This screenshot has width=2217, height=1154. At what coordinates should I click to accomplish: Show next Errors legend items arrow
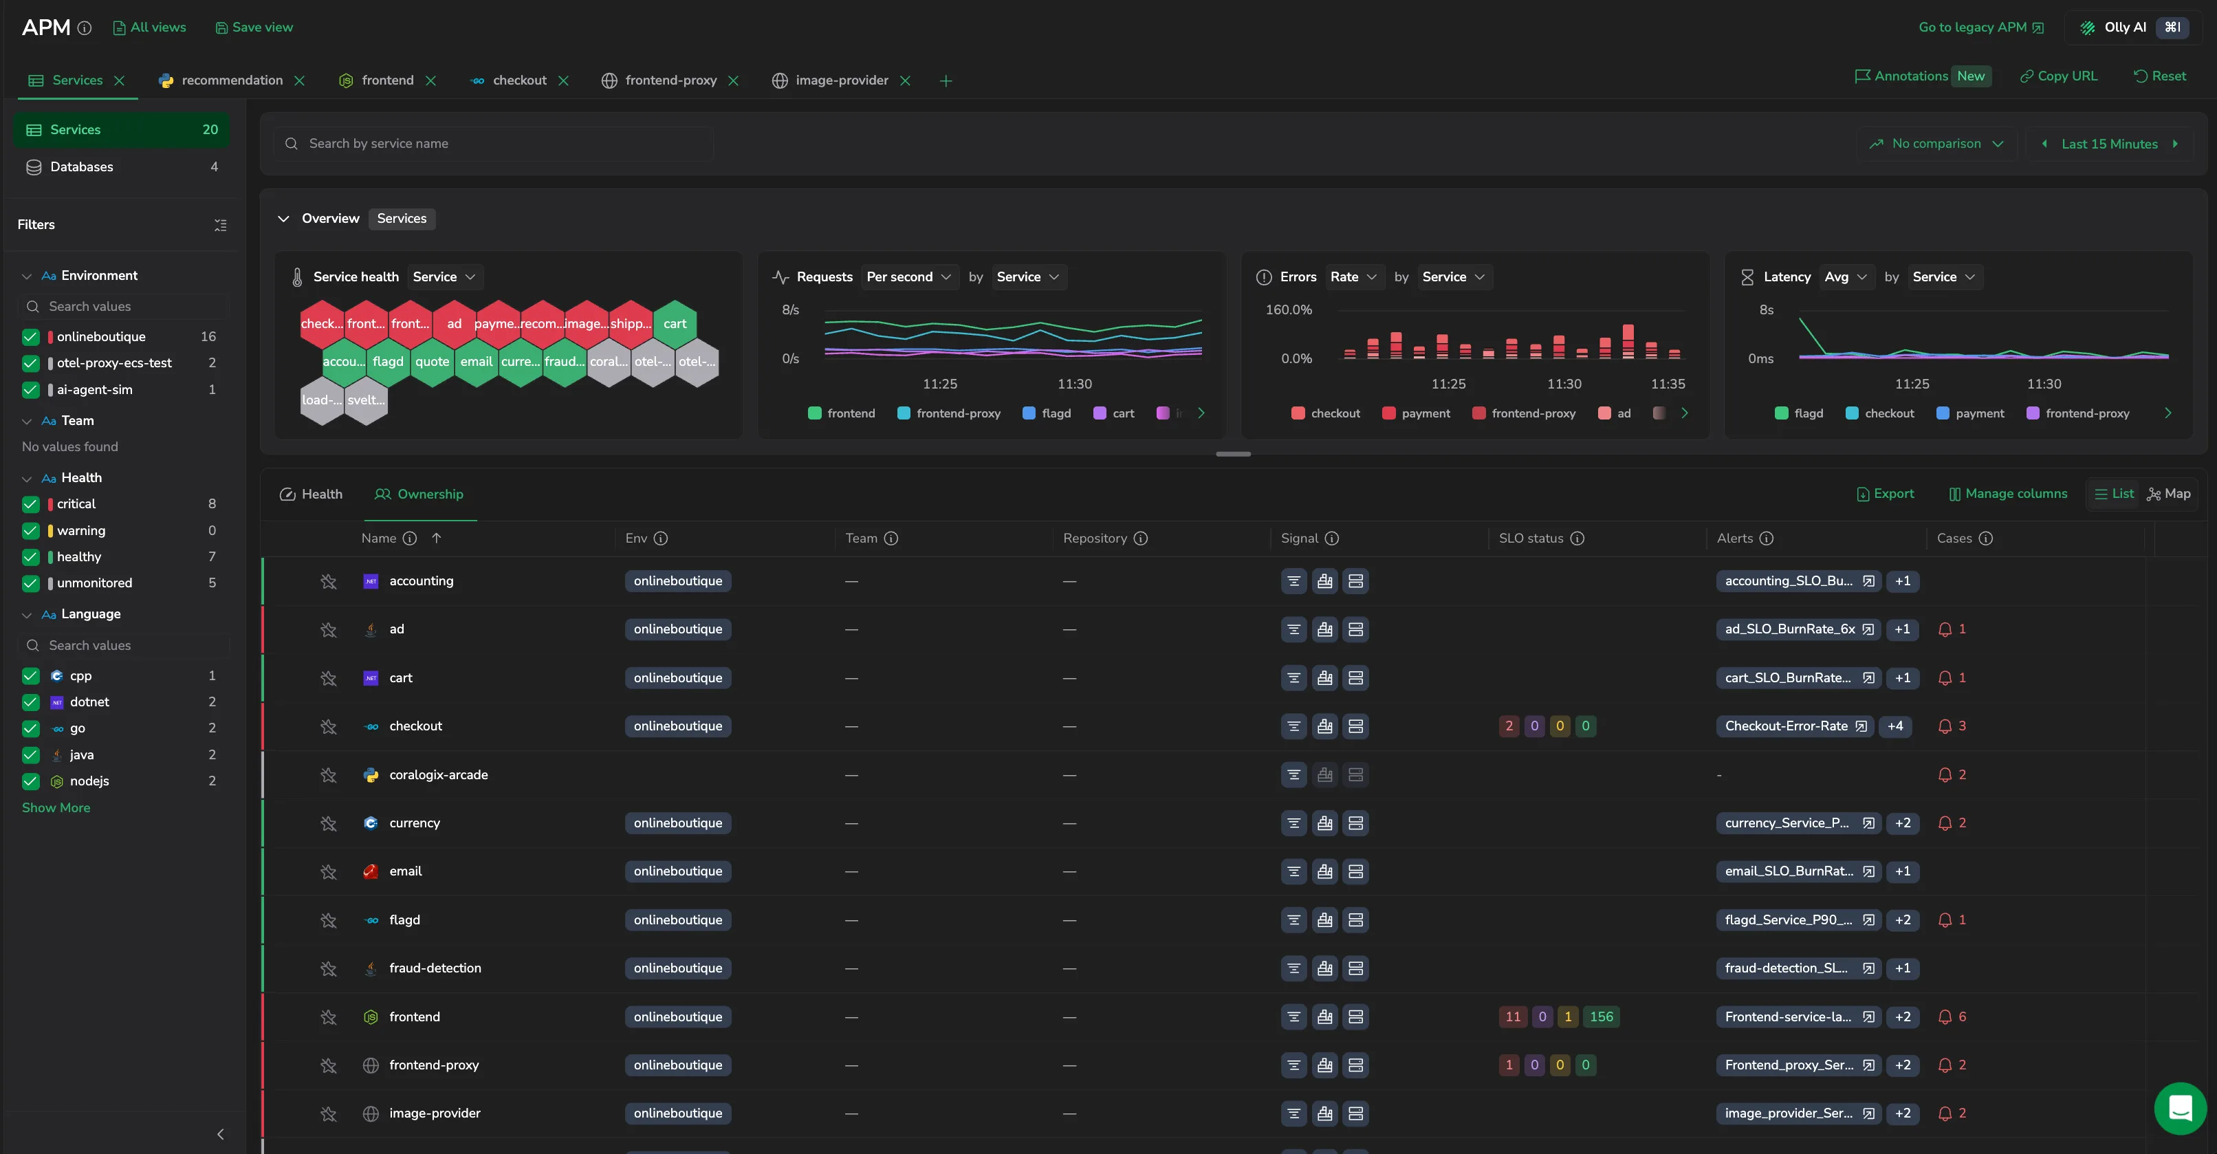(1684, 413)
